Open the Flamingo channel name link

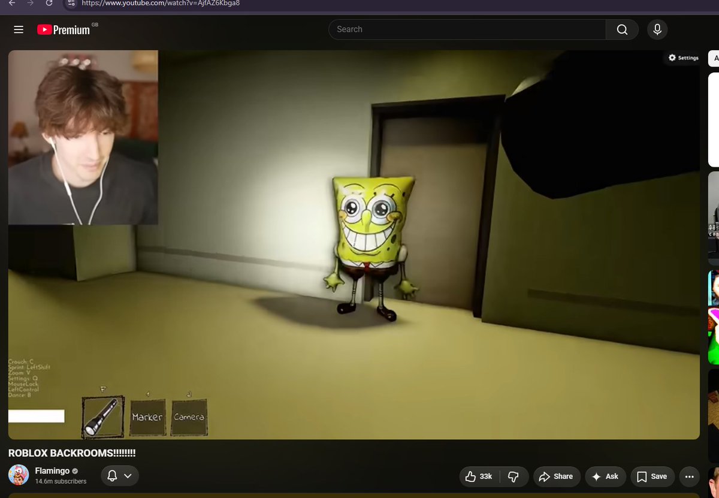tap(52, 470)
